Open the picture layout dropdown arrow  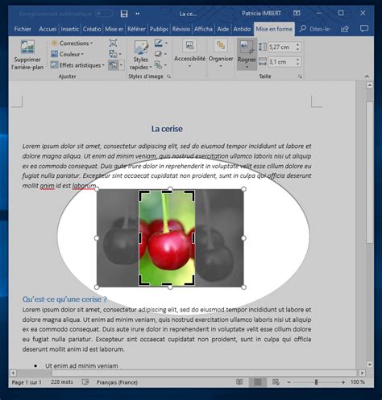[x=165, y=65]
